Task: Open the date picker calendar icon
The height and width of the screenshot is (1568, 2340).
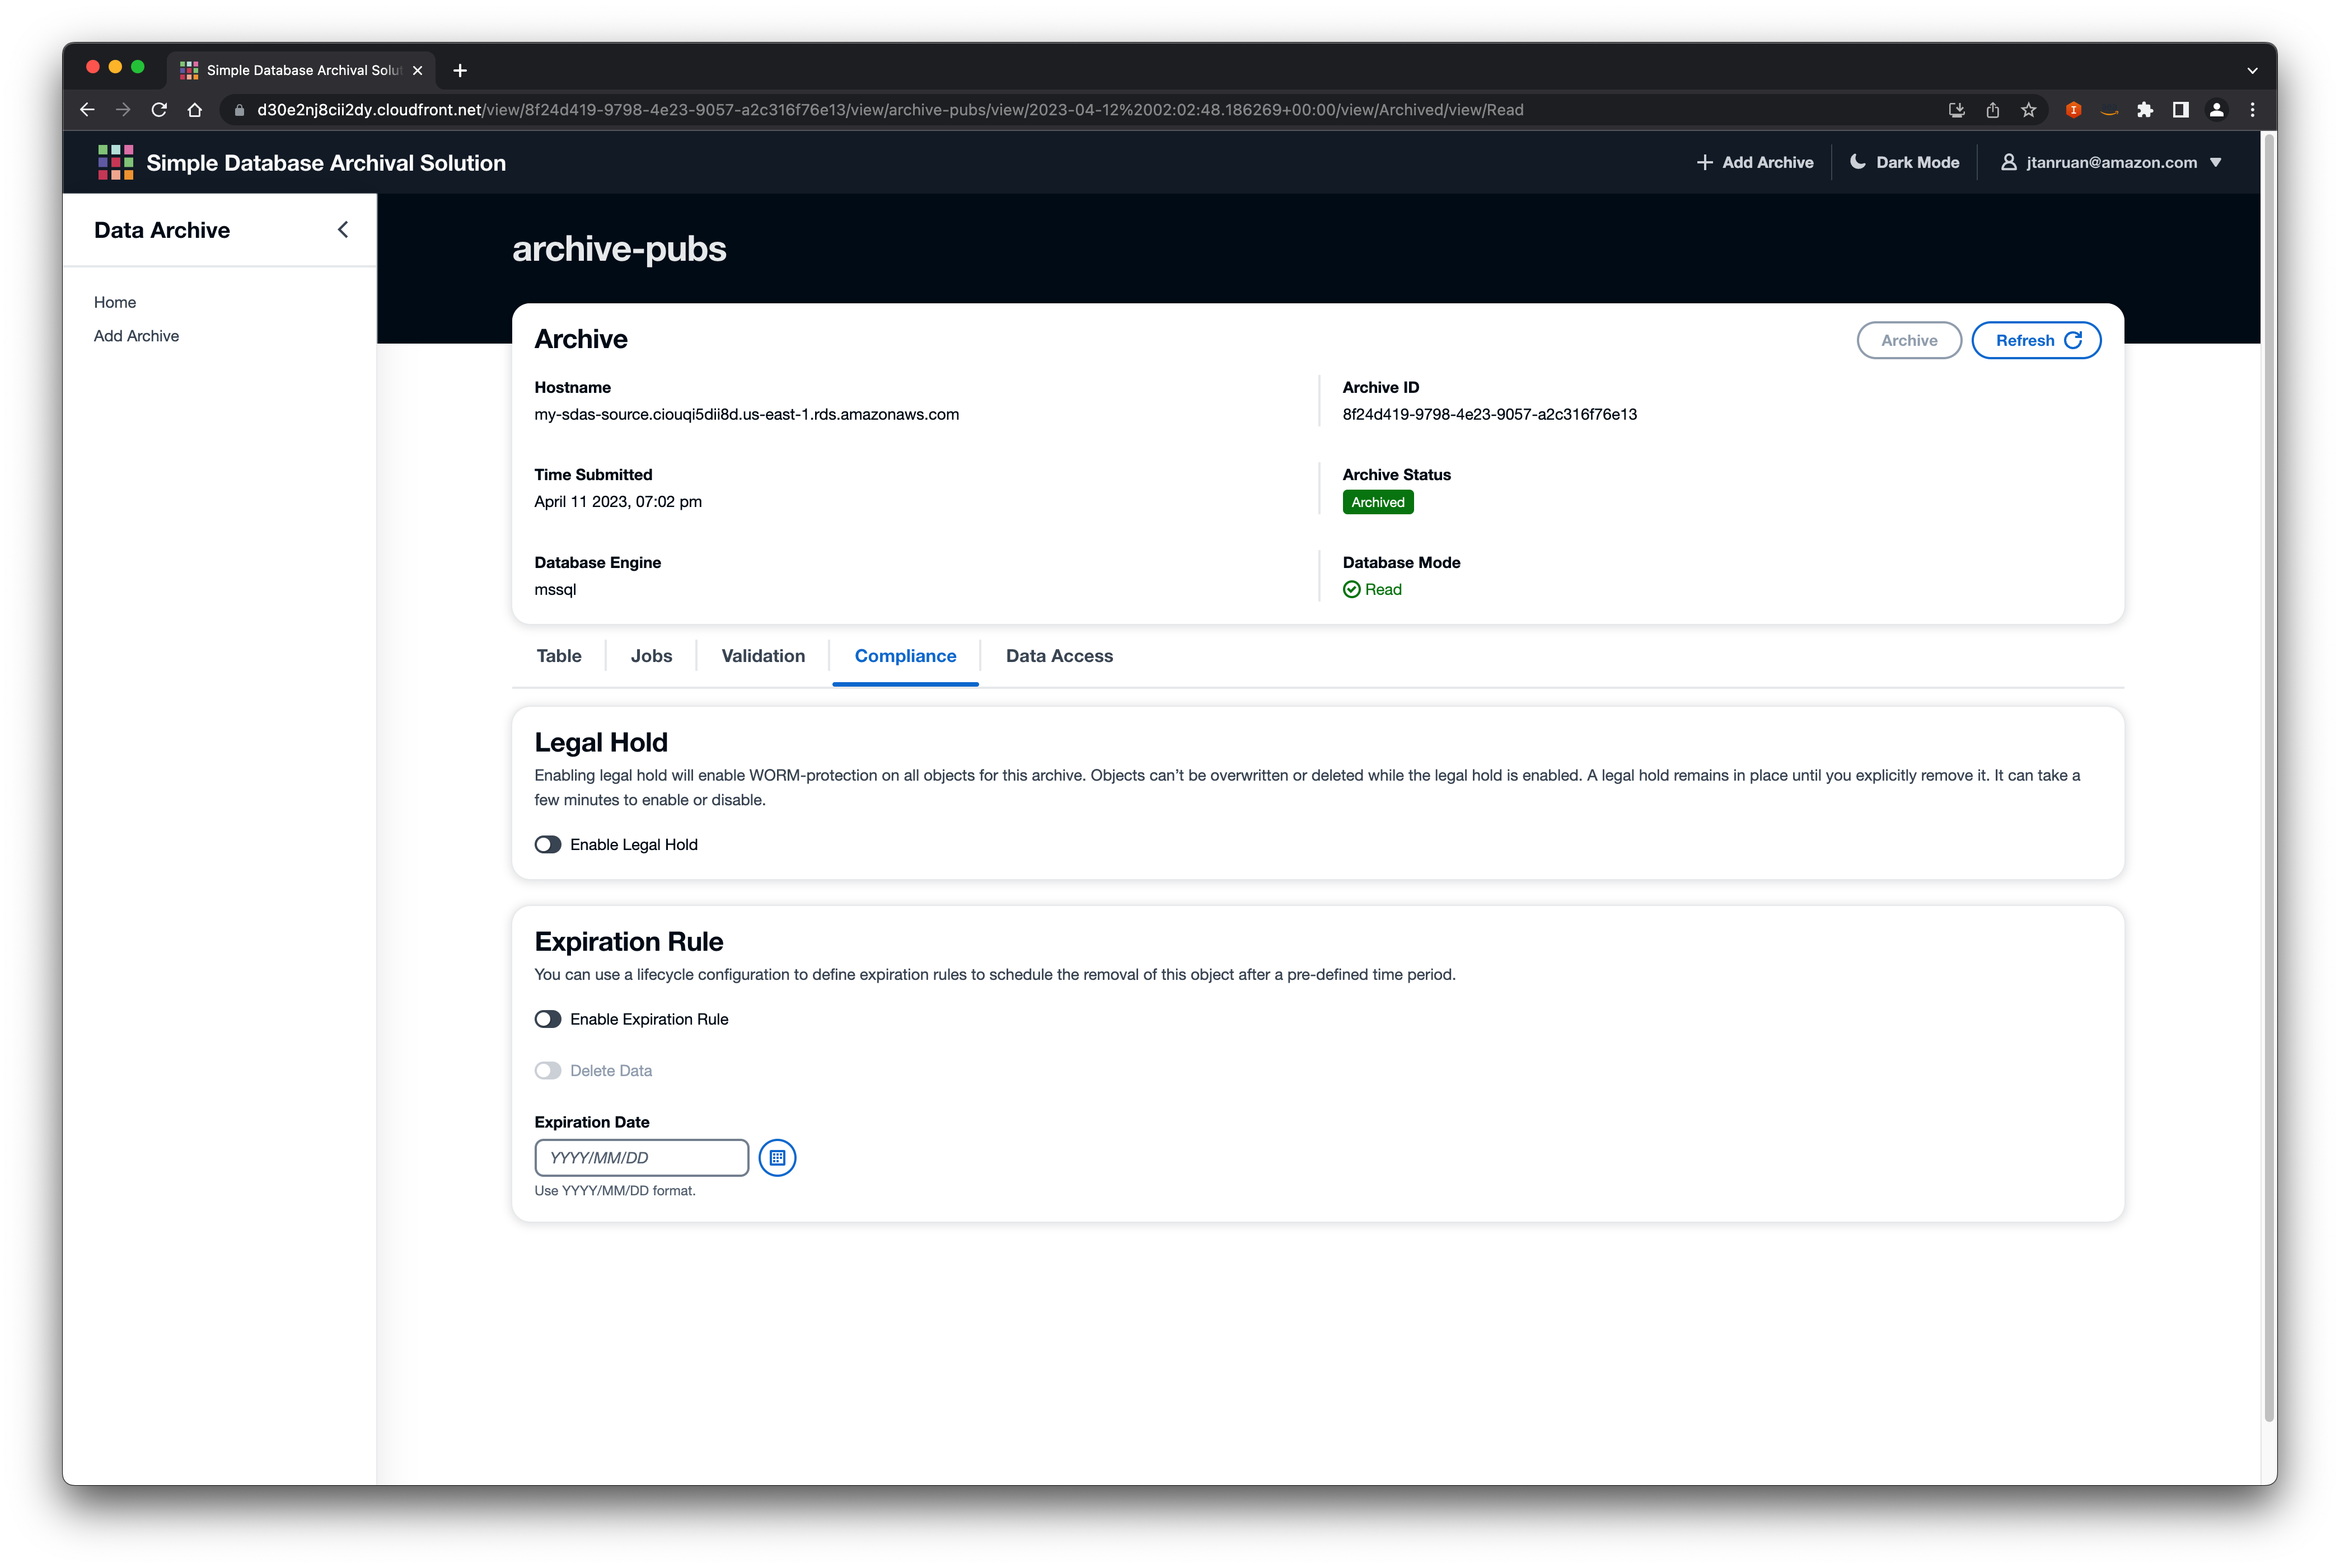Action: (x=778, y=1157)
